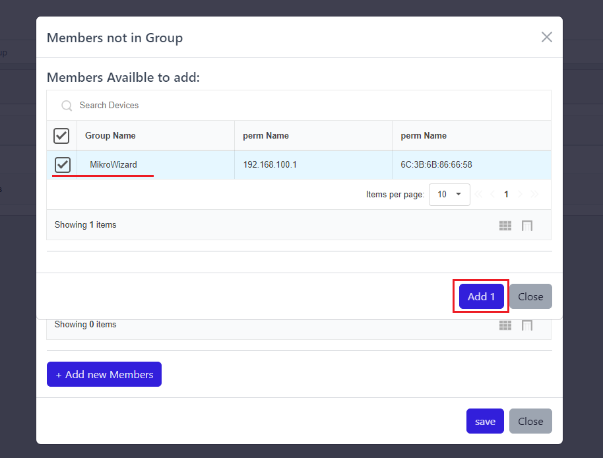The height and width of the screenshot is (458, 603).
Task: Sort by Group Name column header
Action: 110,136
